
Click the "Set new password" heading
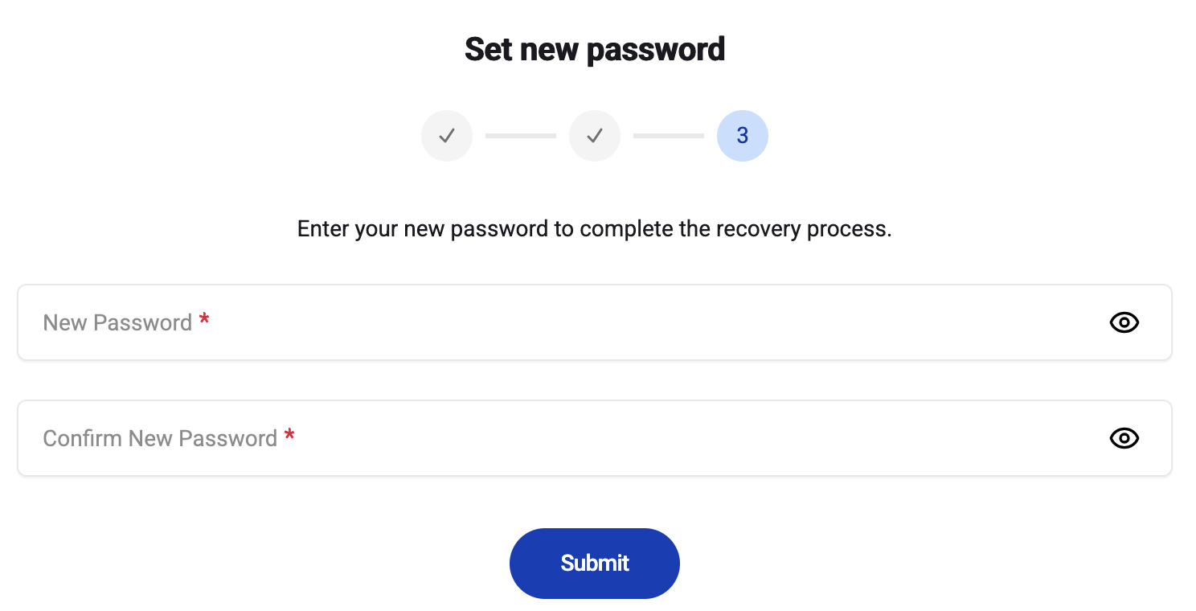tap(595, 49)
